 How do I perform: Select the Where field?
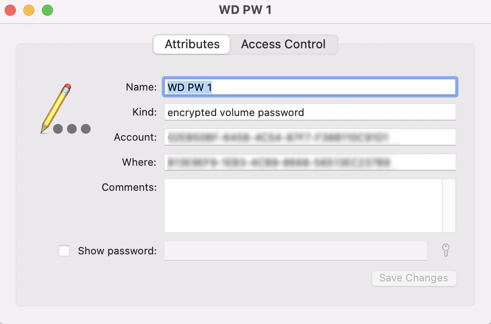[x=310, y=162]
